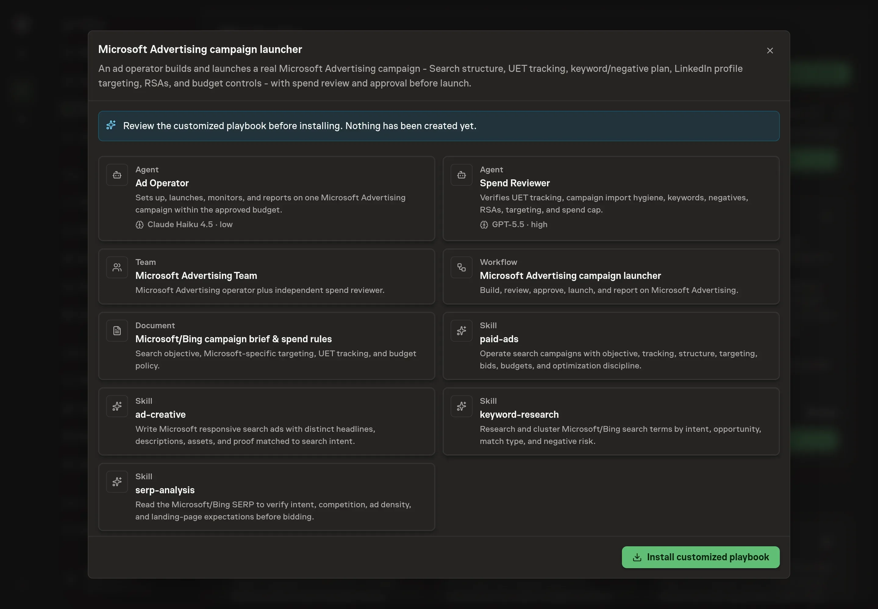Select the keyword-research skill name

[x=519, y=414]
